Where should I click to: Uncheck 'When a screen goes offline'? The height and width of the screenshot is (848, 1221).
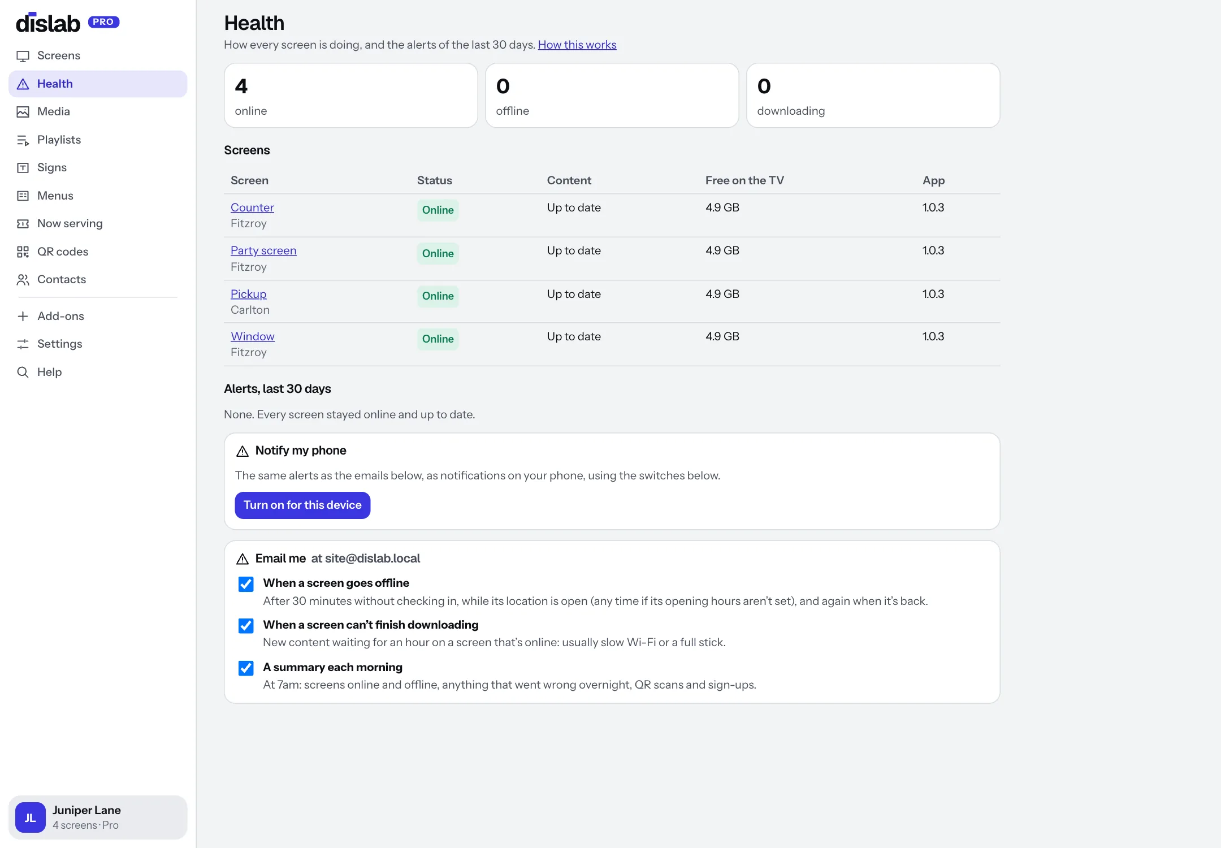pyautogui.click(x=246, y=584)
